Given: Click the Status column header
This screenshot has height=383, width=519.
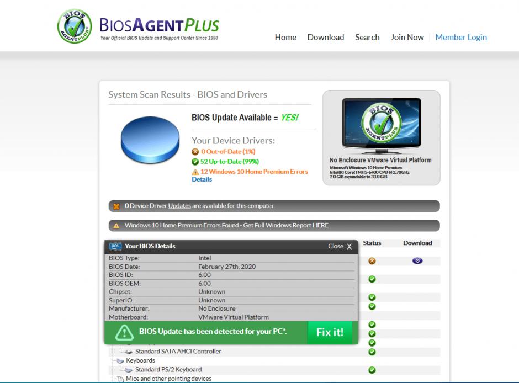Looking at the screenshot, I should [372, 243].
